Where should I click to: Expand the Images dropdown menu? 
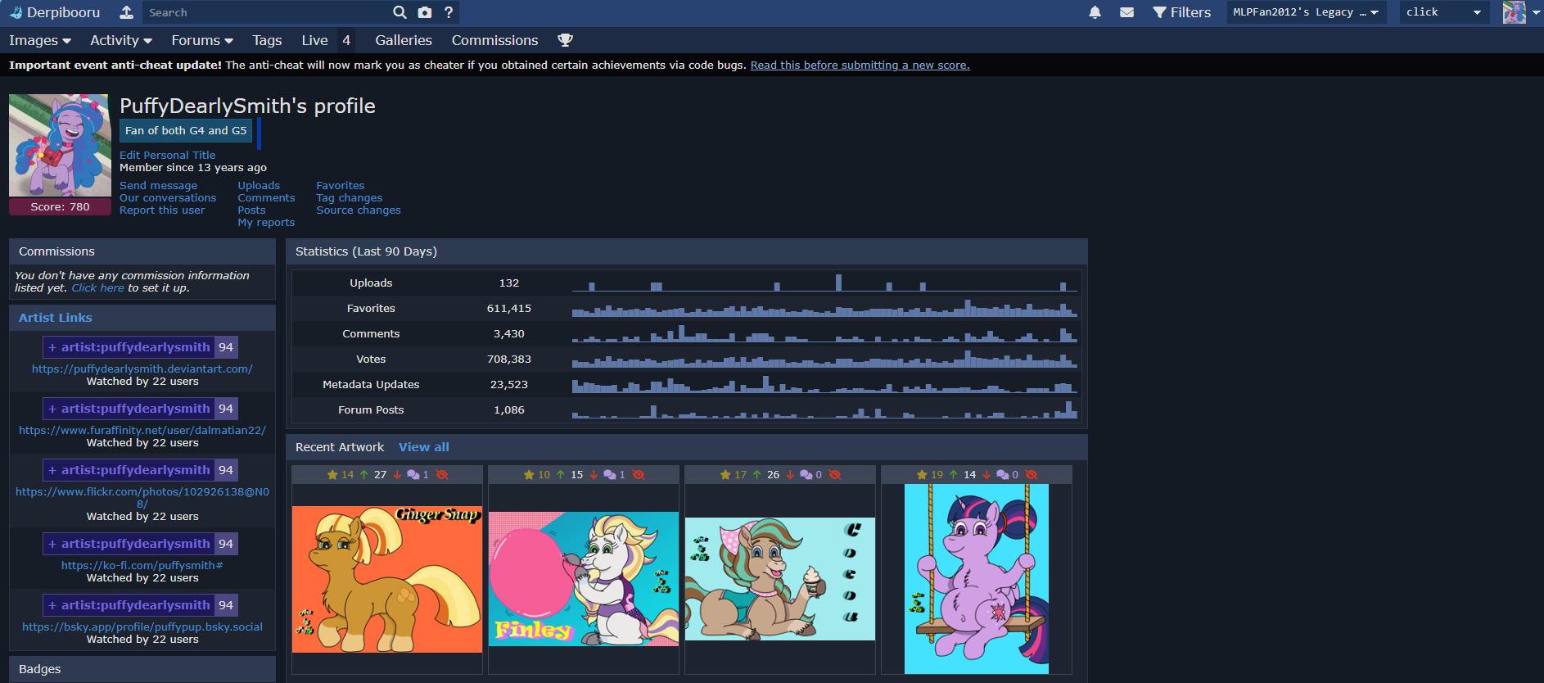[40, 40]
